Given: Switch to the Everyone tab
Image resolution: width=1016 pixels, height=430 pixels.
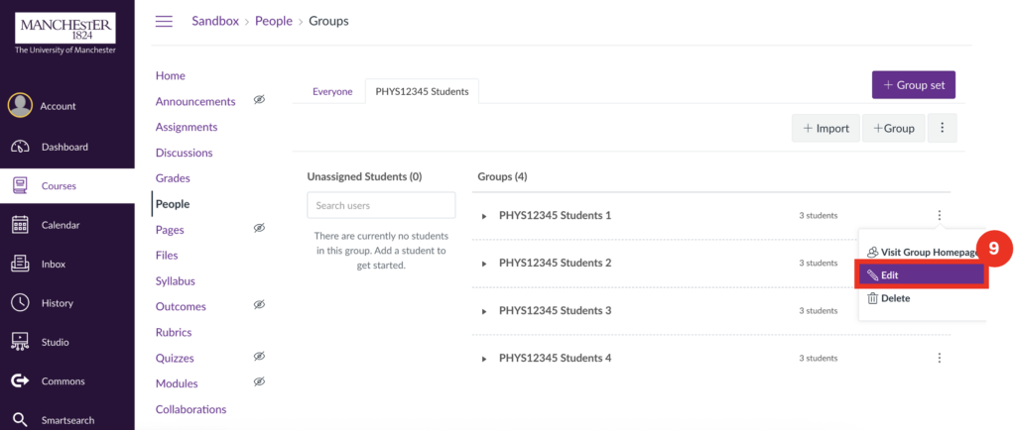Looking at the screenshot, I should pos(332,91).
